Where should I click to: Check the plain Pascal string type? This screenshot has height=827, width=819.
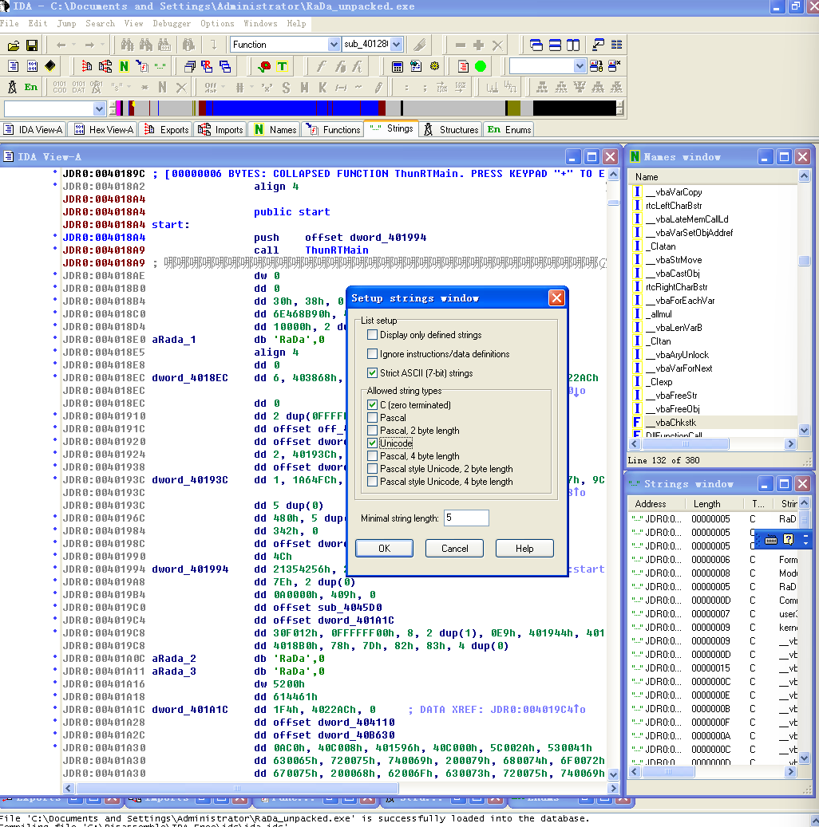pyautogui.click(x=372, y=418)
